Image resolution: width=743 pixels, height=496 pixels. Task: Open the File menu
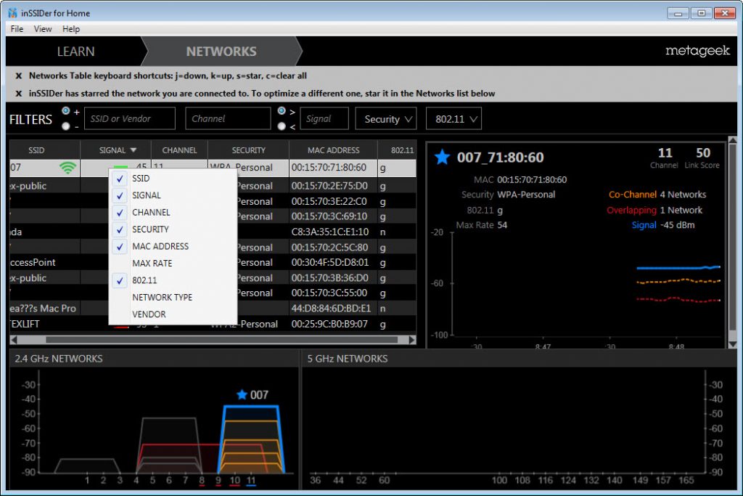pos(17,29)
